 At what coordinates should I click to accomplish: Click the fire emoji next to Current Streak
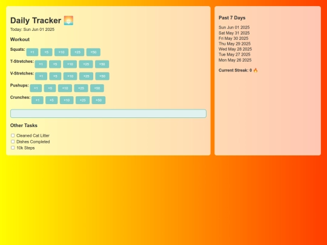(x=256, y=70)
